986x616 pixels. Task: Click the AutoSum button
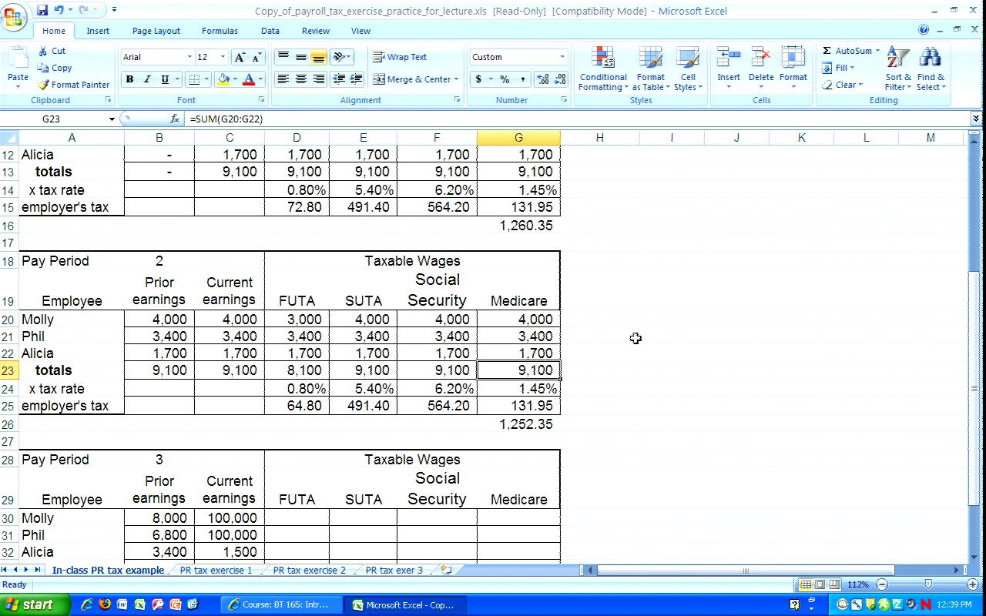847,51
